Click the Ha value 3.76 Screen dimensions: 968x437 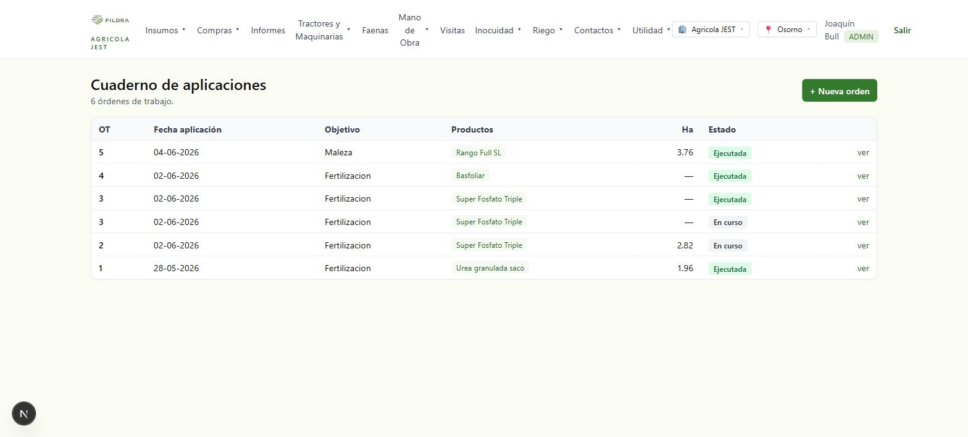tap(685, 152)
